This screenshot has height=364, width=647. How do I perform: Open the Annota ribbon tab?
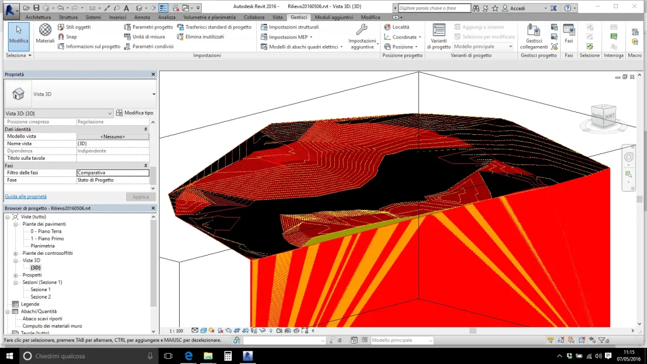[x=142, y=17]
